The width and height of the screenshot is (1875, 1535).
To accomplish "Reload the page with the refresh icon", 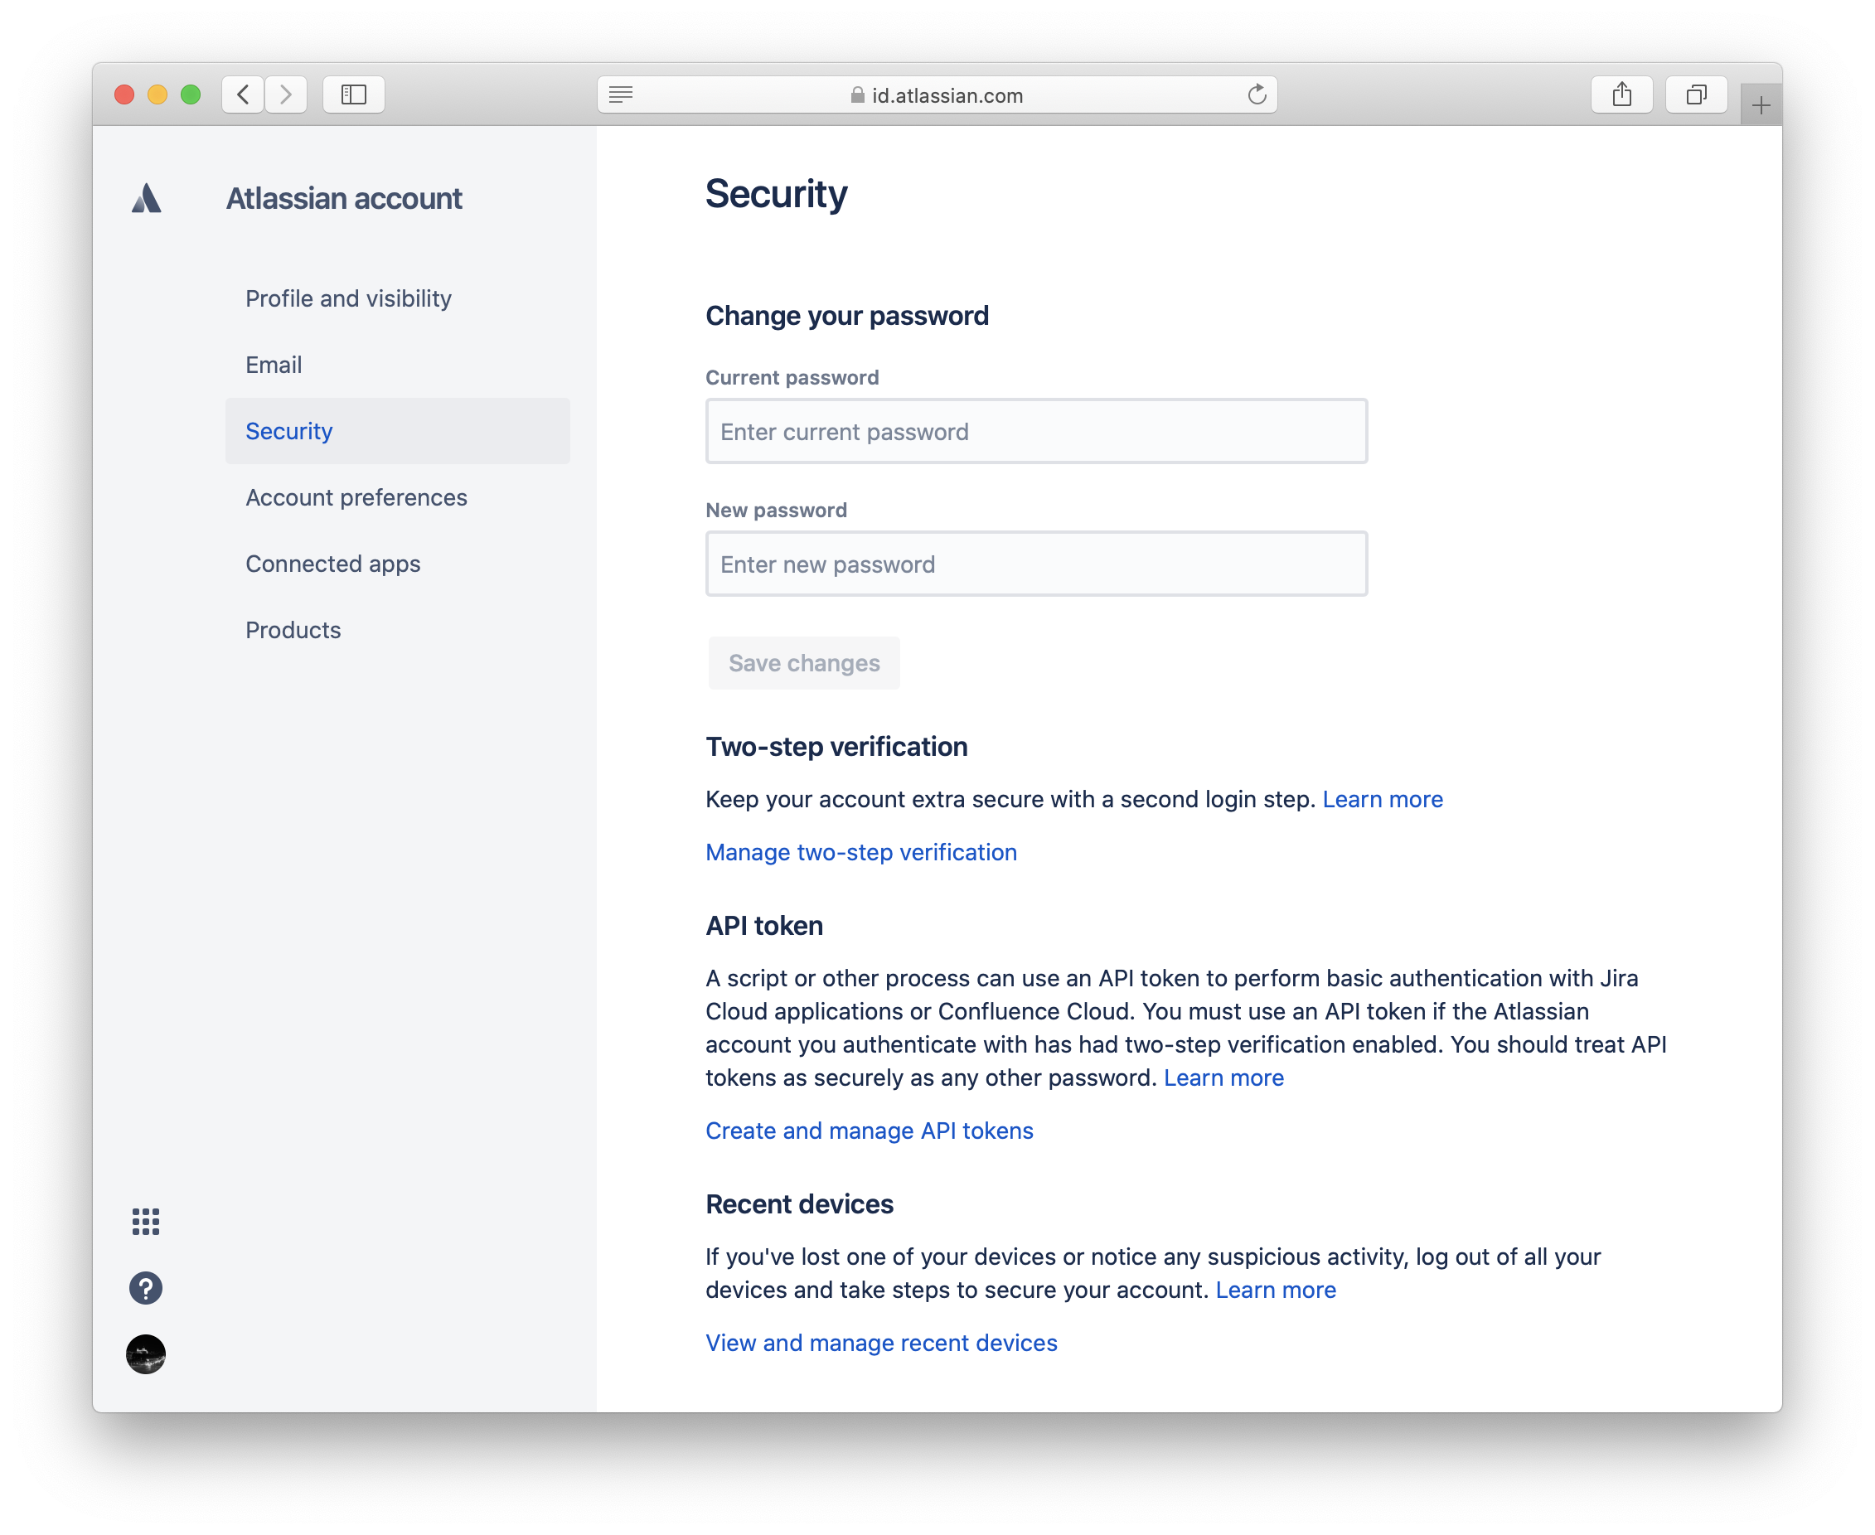I will coord(1257,94).
